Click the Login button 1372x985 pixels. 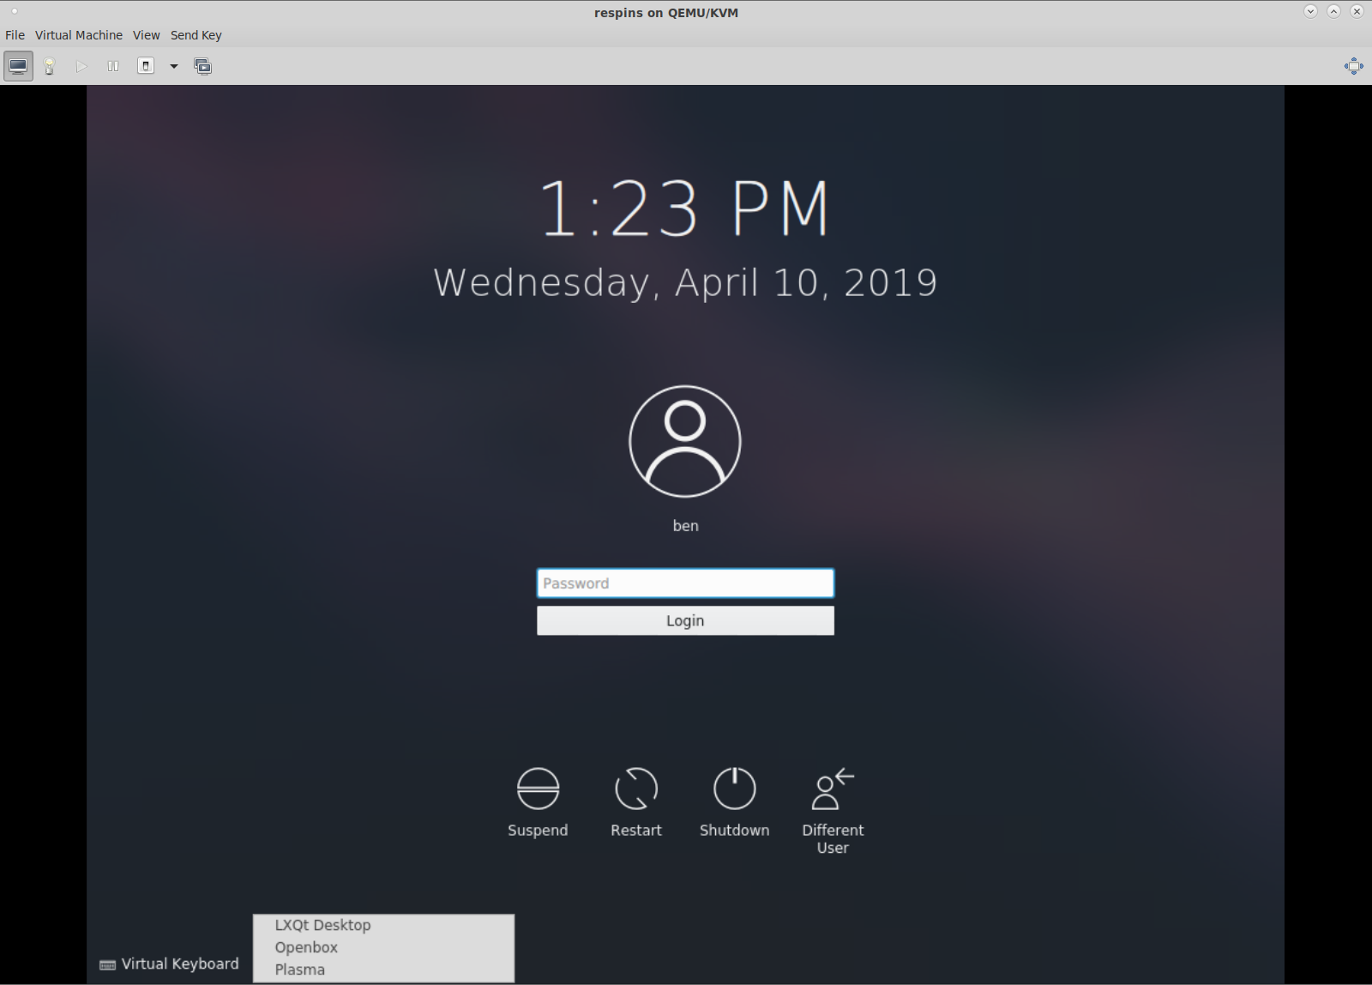click(685, 620)
